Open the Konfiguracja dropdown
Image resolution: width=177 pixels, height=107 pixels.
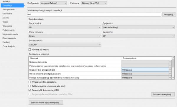pyautogui.click(x=54, y=3)
